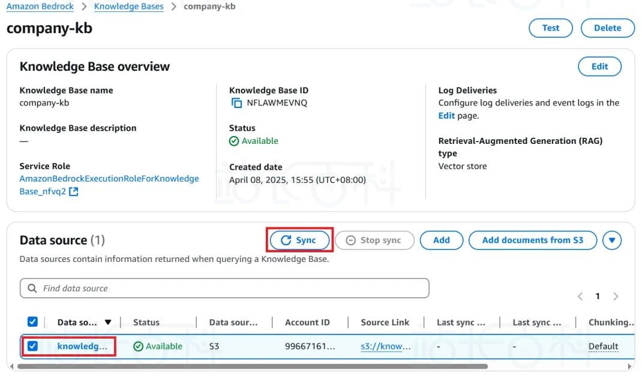The height and width of the screenshot is (377, 642).
Task: Copy the Knowledge Base ID icon
Action: [236, 103]
